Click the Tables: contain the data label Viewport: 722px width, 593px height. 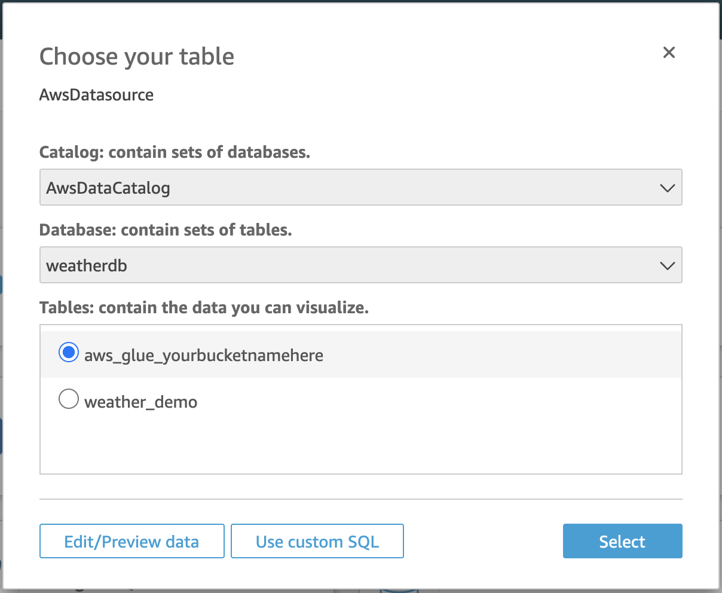point(204,308)
